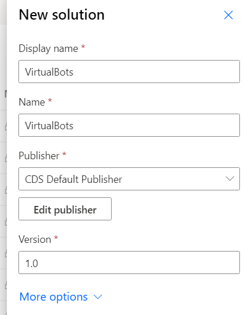The image size is (244, 315).
Task: Focus the Name input box
Action: pos(129,125)
